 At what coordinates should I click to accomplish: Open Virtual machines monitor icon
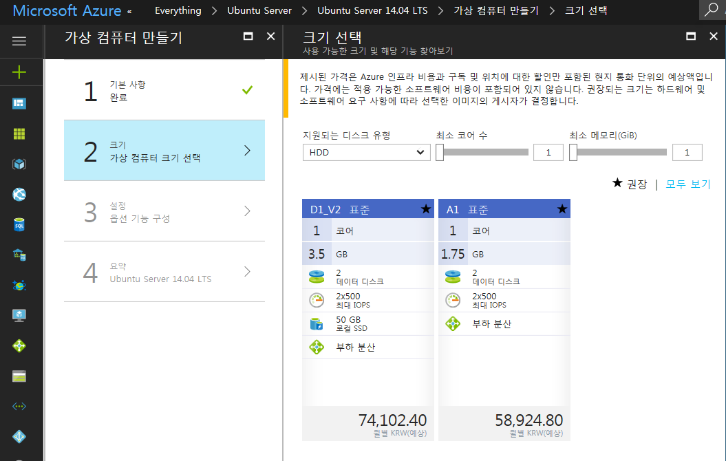(19, 315)
